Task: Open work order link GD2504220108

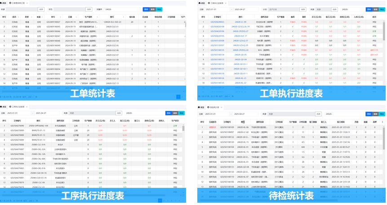Action: pos(217,27)
